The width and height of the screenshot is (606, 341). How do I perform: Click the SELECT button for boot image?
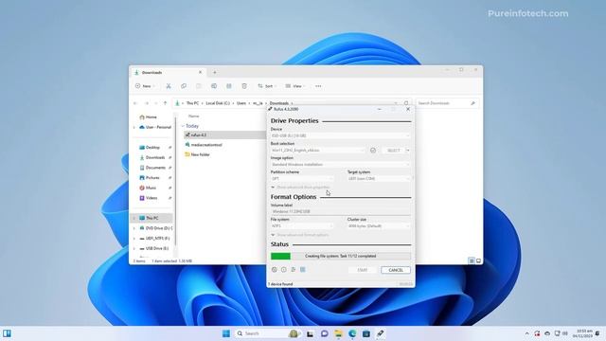coord(393,150)
